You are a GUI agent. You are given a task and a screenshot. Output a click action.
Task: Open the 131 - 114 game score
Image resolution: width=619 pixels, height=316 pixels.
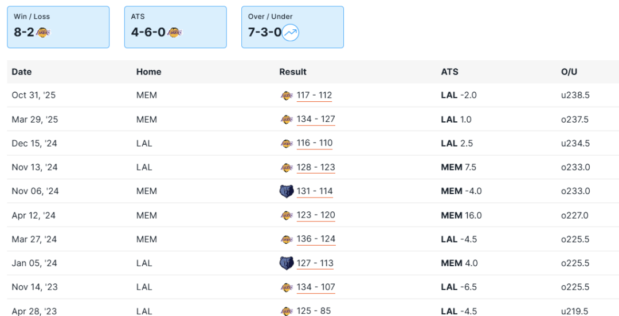tap(315, 191)
